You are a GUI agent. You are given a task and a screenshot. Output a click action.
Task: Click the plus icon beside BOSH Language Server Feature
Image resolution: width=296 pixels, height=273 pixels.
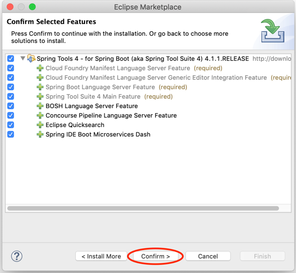[x=40, y=106]
